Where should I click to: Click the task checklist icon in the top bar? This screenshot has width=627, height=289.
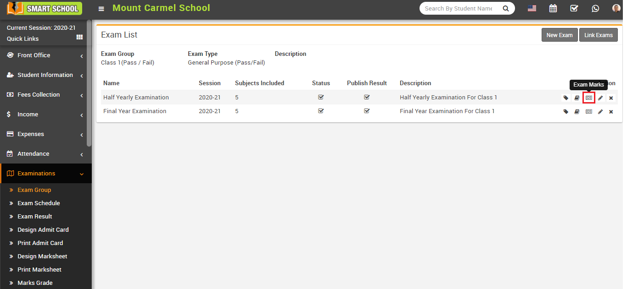574,8
